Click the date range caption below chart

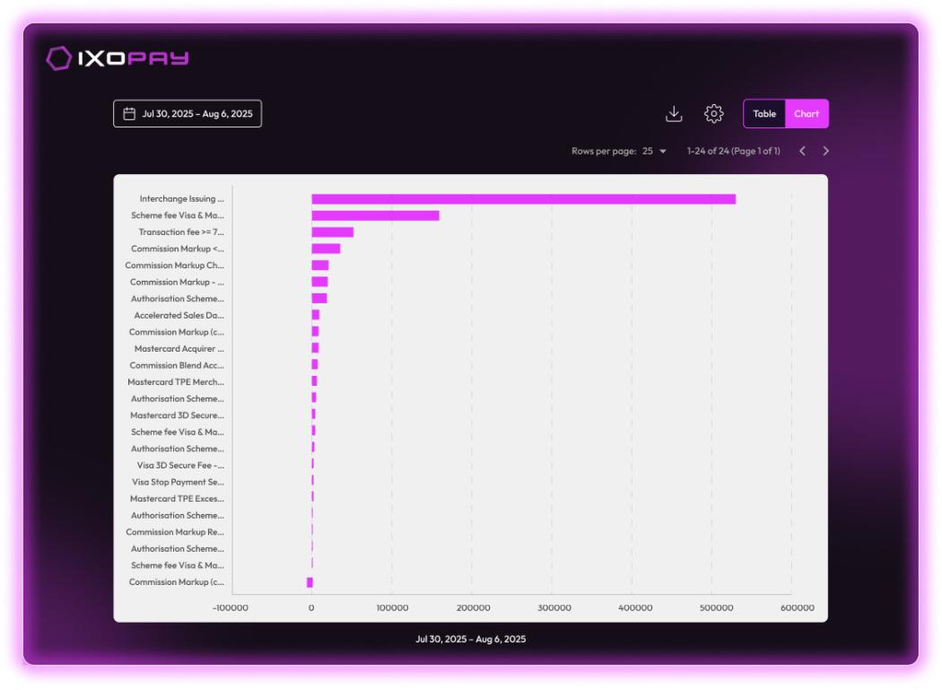tap(470, 639)
